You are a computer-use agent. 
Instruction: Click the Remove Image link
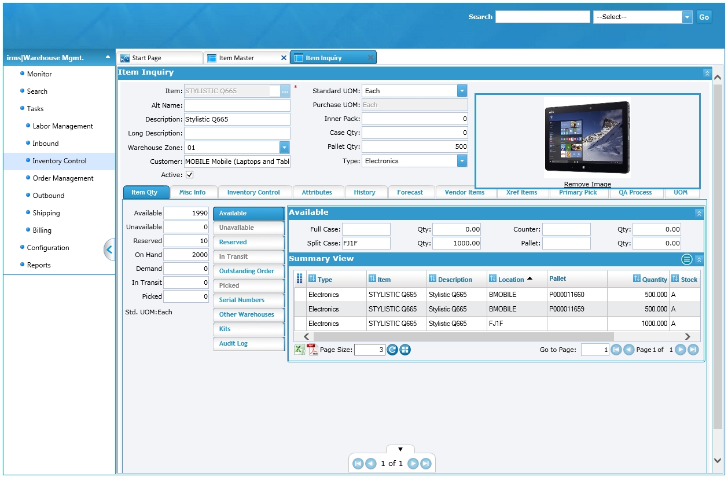coord(587,184)
